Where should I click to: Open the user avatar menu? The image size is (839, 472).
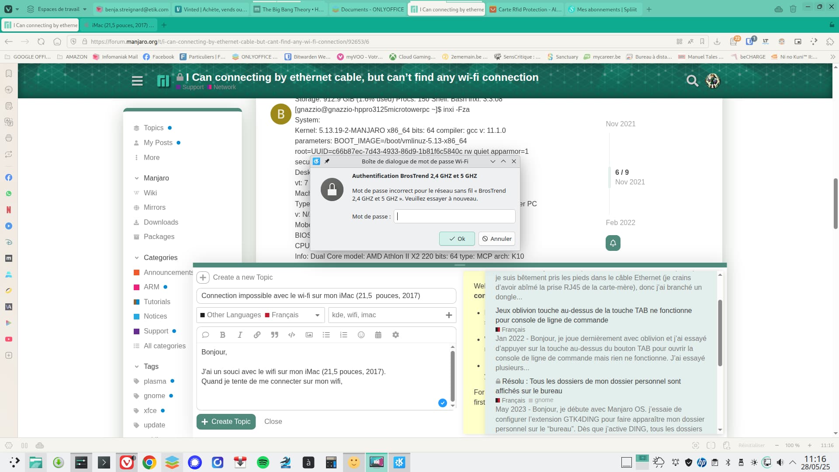[713, 81]
